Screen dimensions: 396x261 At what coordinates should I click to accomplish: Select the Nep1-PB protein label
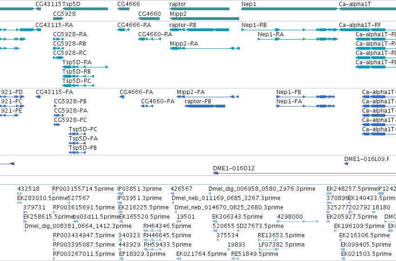point(289,92)
